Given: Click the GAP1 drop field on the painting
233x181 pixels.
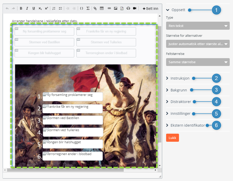Looking at the screenshot, I should click(73, 97).
